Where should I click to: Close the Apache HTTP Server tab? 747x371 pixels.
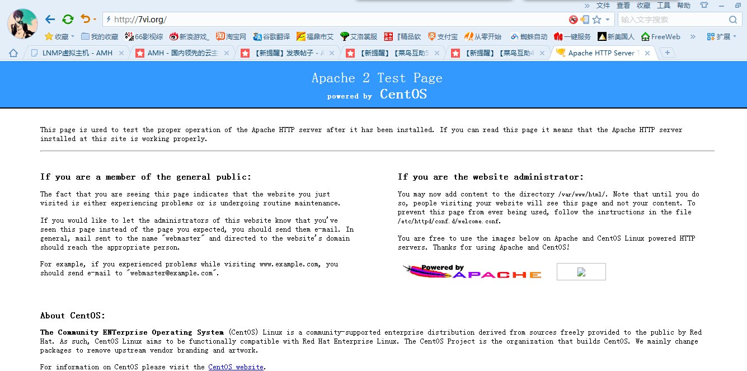coord(648,53)
